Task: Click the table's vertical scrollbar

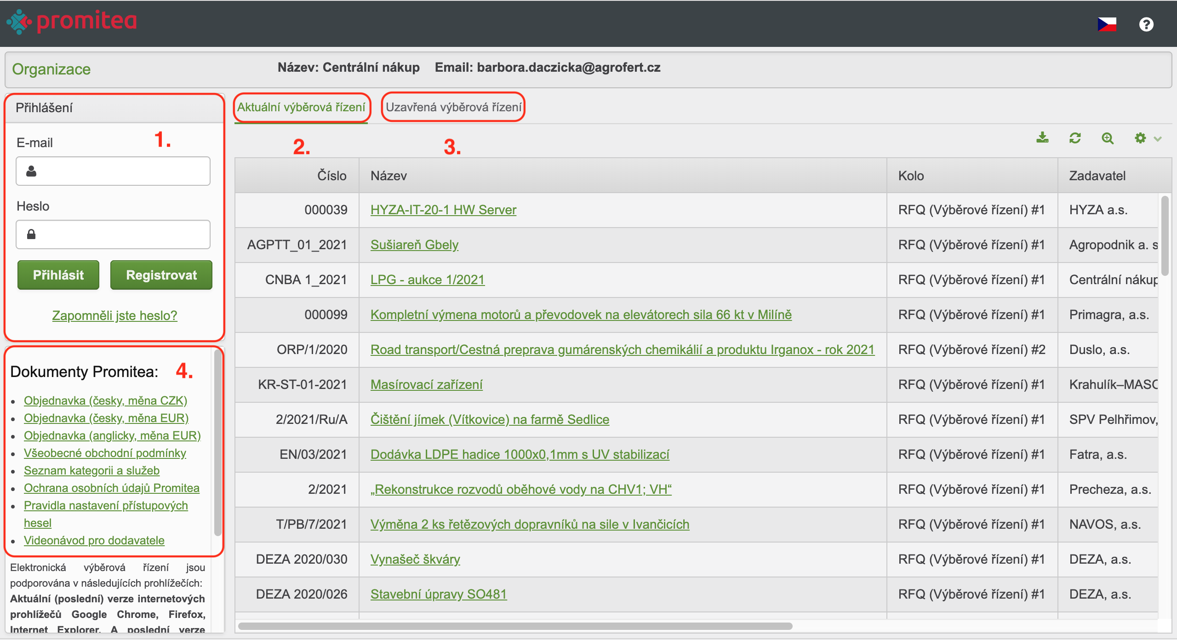Action: 1165,236
